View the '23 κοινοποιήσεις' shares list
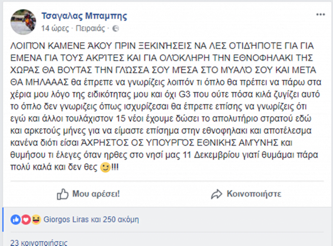This screenshot has height=246, width=333. 39,243
